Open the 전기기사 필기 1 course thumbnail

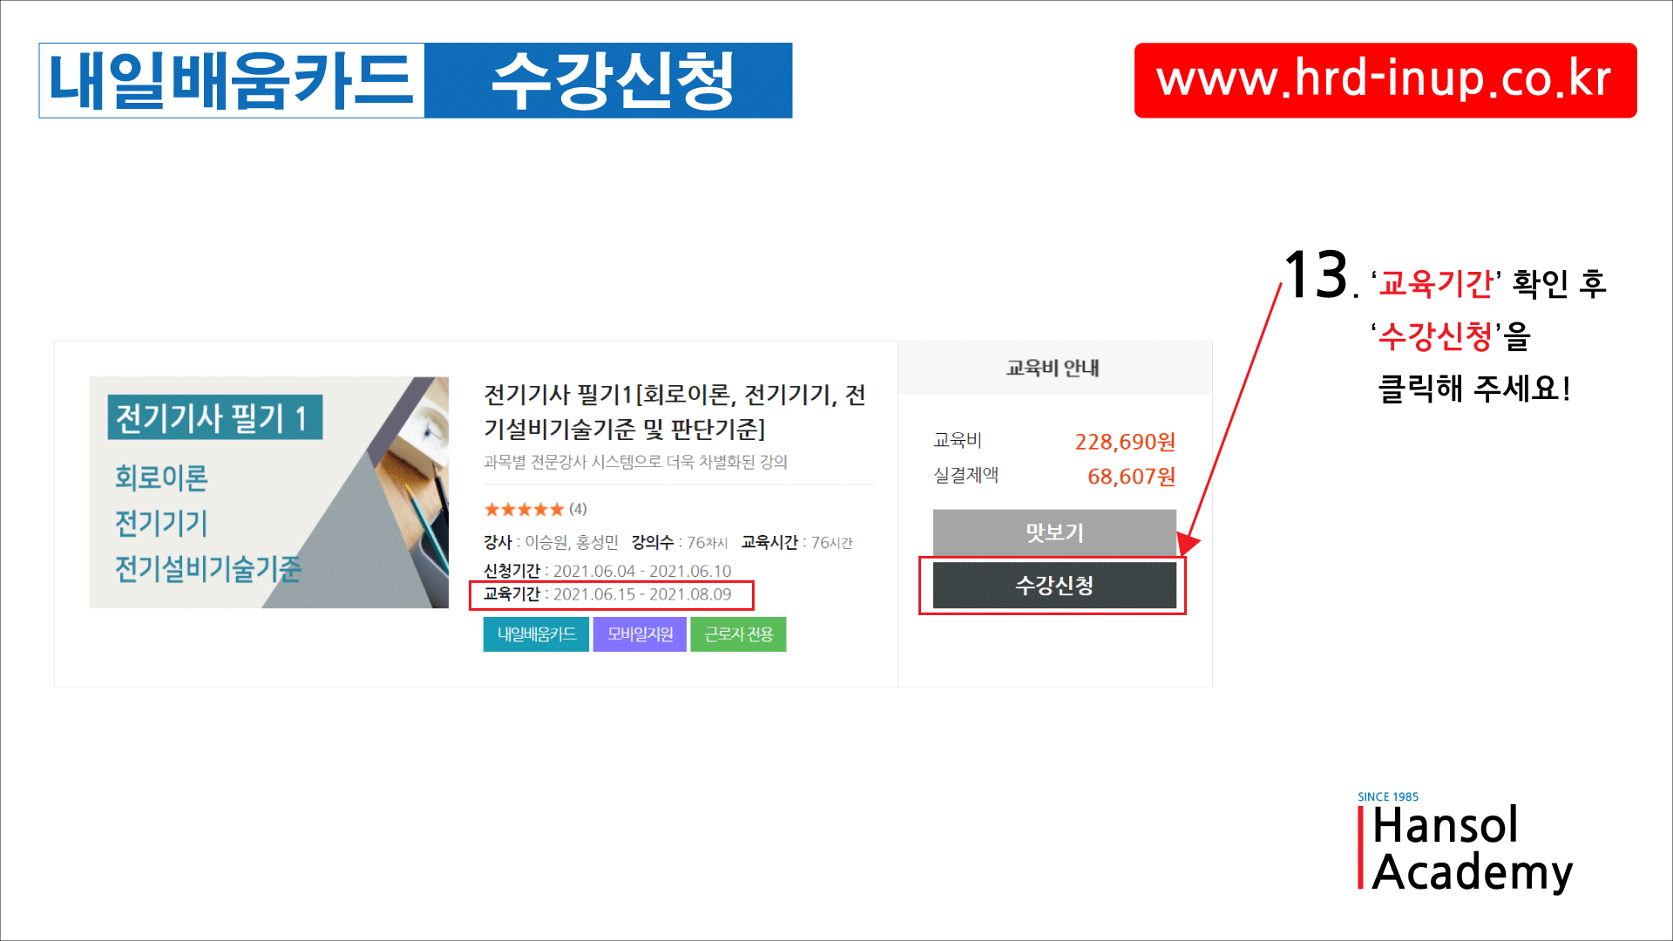[268, 492]
